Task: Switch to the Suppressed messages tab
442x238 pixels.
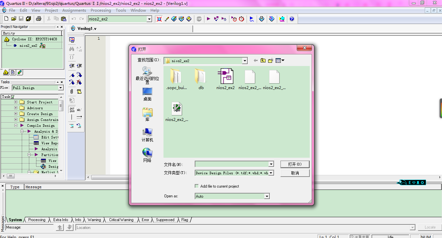Action: tap(165, 220)
